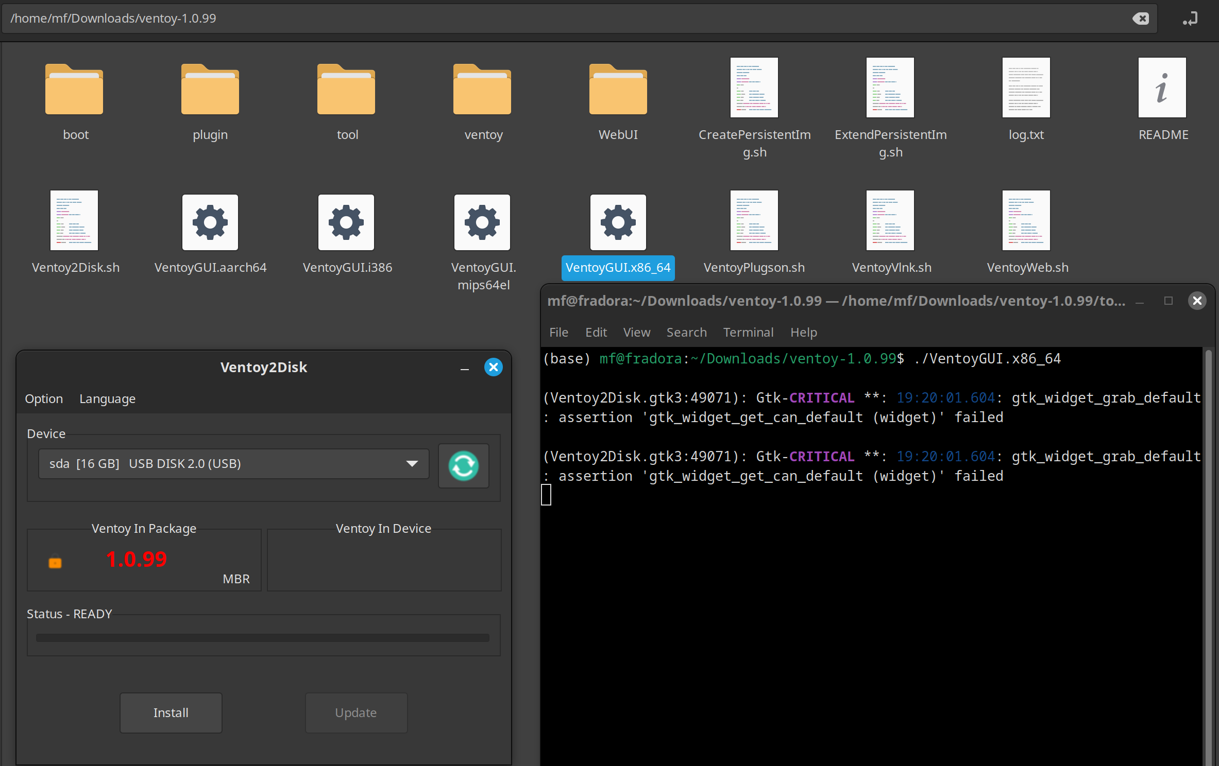Select the README file icon

point(1162,88)
